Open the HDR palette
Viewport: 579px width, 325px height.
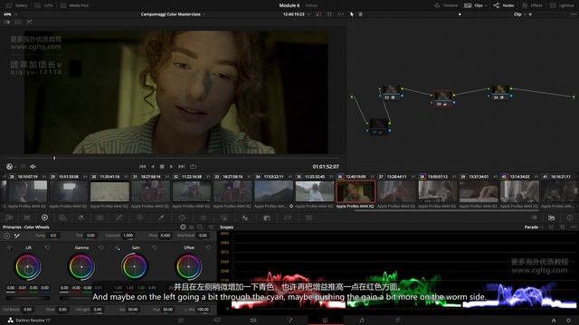click(x=62, y=218)
